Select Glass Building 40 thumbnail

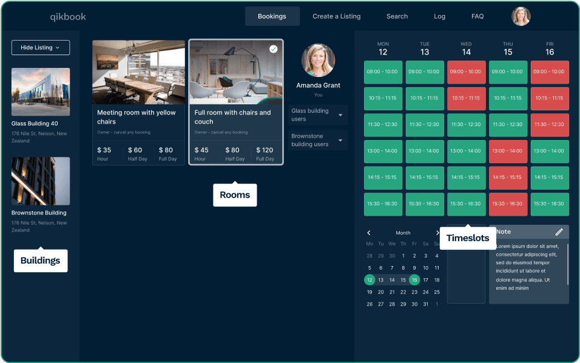[41, 92]
